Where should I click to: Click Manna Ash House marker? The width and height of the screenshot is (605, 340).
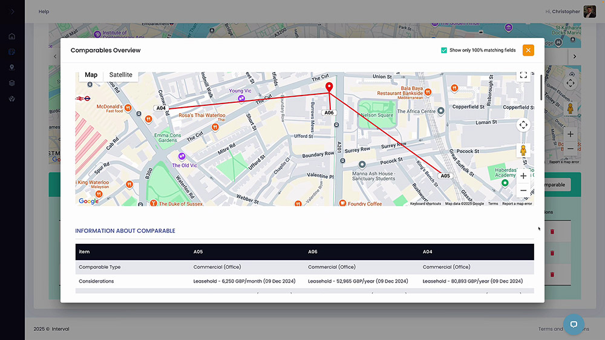point(362,165)
